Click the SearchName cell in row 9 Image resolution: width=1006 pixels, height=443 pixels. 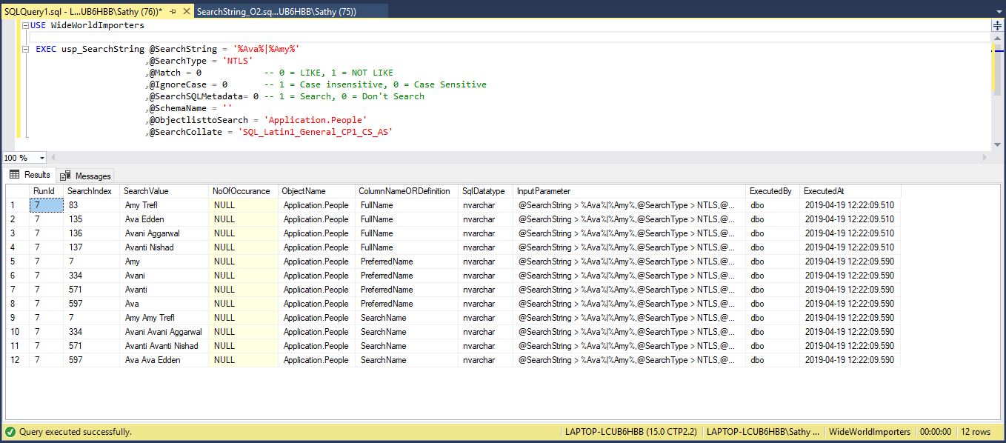(x=406, y=318)
